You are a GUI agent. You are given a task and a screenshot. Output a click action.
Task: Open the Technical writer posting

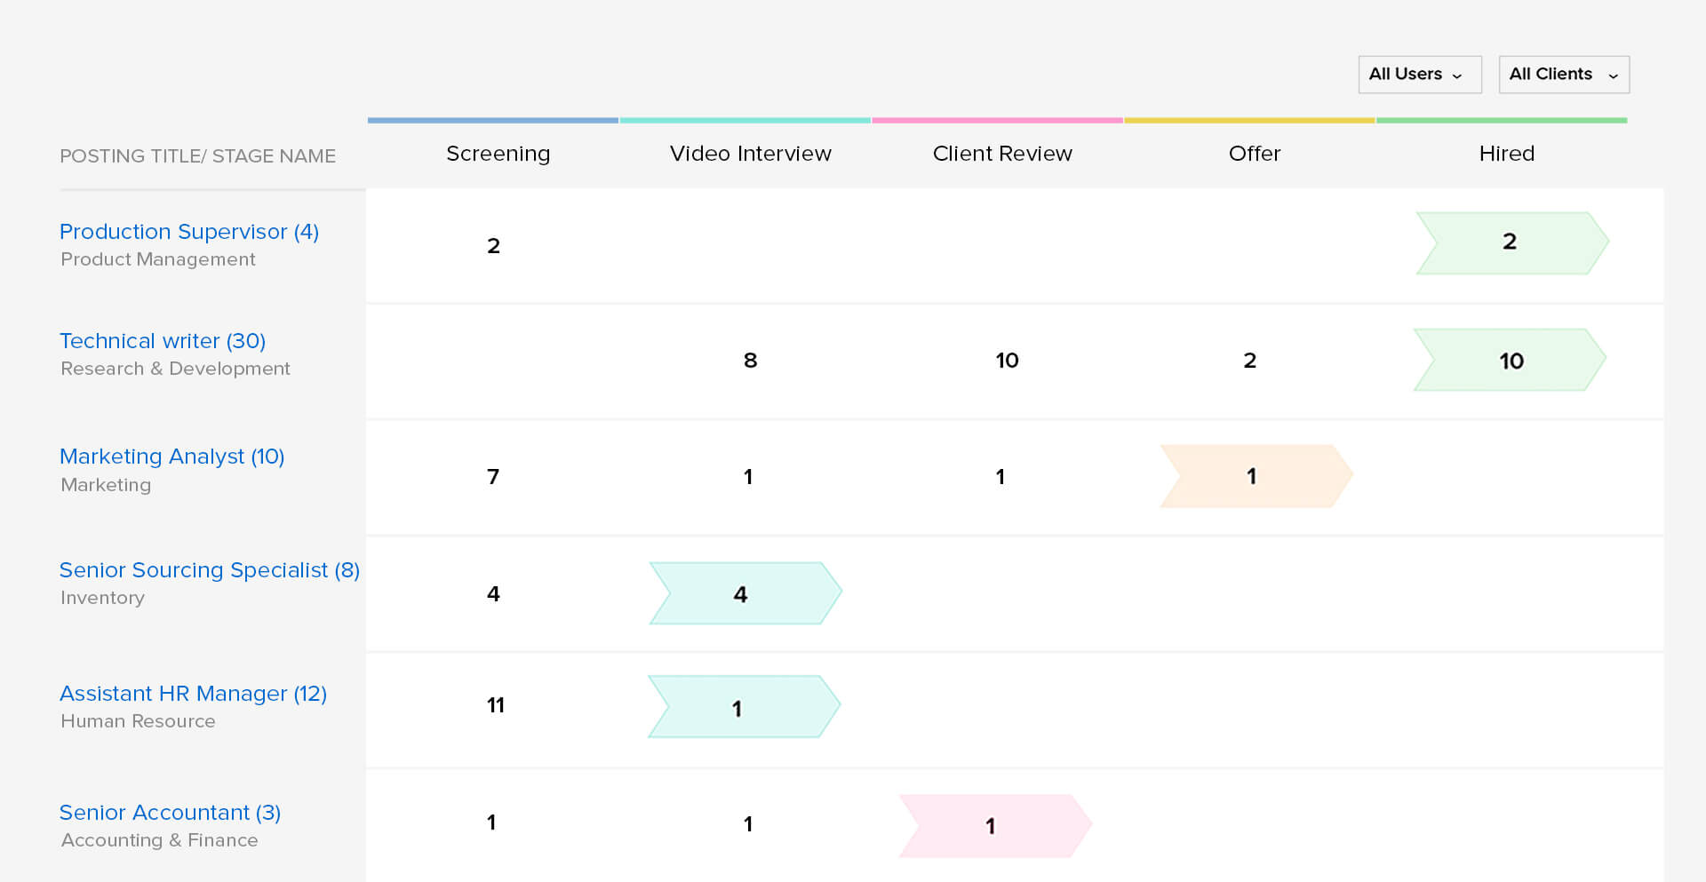(x=163, y=341)
